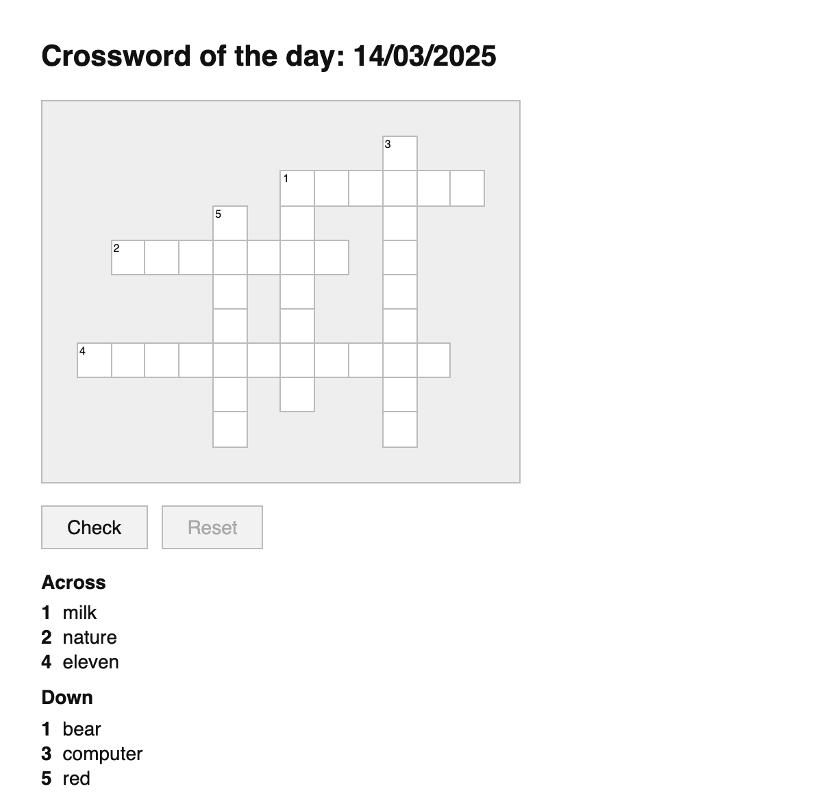
Task: Select the bottom cell of 3 Down
Action: pyautogui.click(x=400, y=429)
